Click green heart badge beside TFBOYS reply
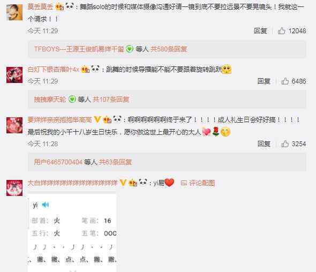 130,49
